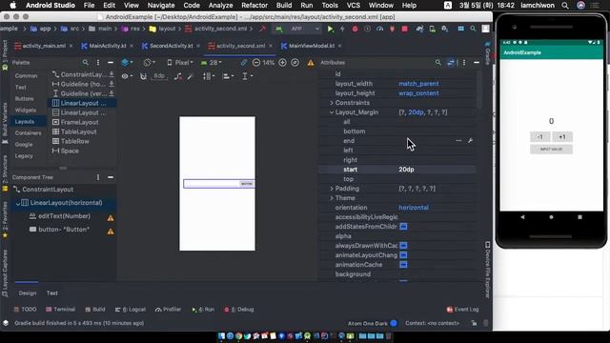
Task: Expand the Padding section
Action: pyautogui.click(x=332, y=189)
